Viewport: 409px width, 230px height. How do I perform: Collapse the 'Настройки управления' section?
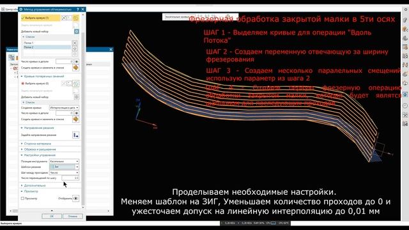coord(40,155)
